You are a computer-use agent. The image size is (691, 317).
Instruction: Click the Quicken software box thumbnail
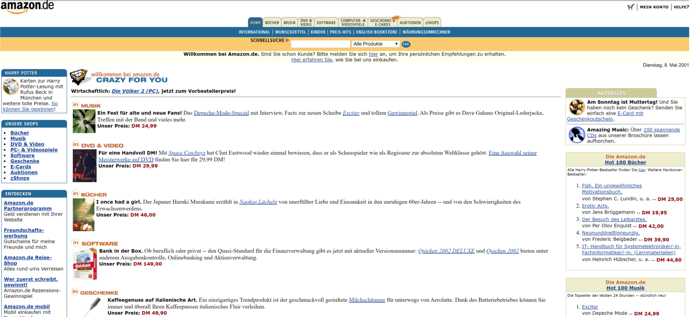click(85, 264)
